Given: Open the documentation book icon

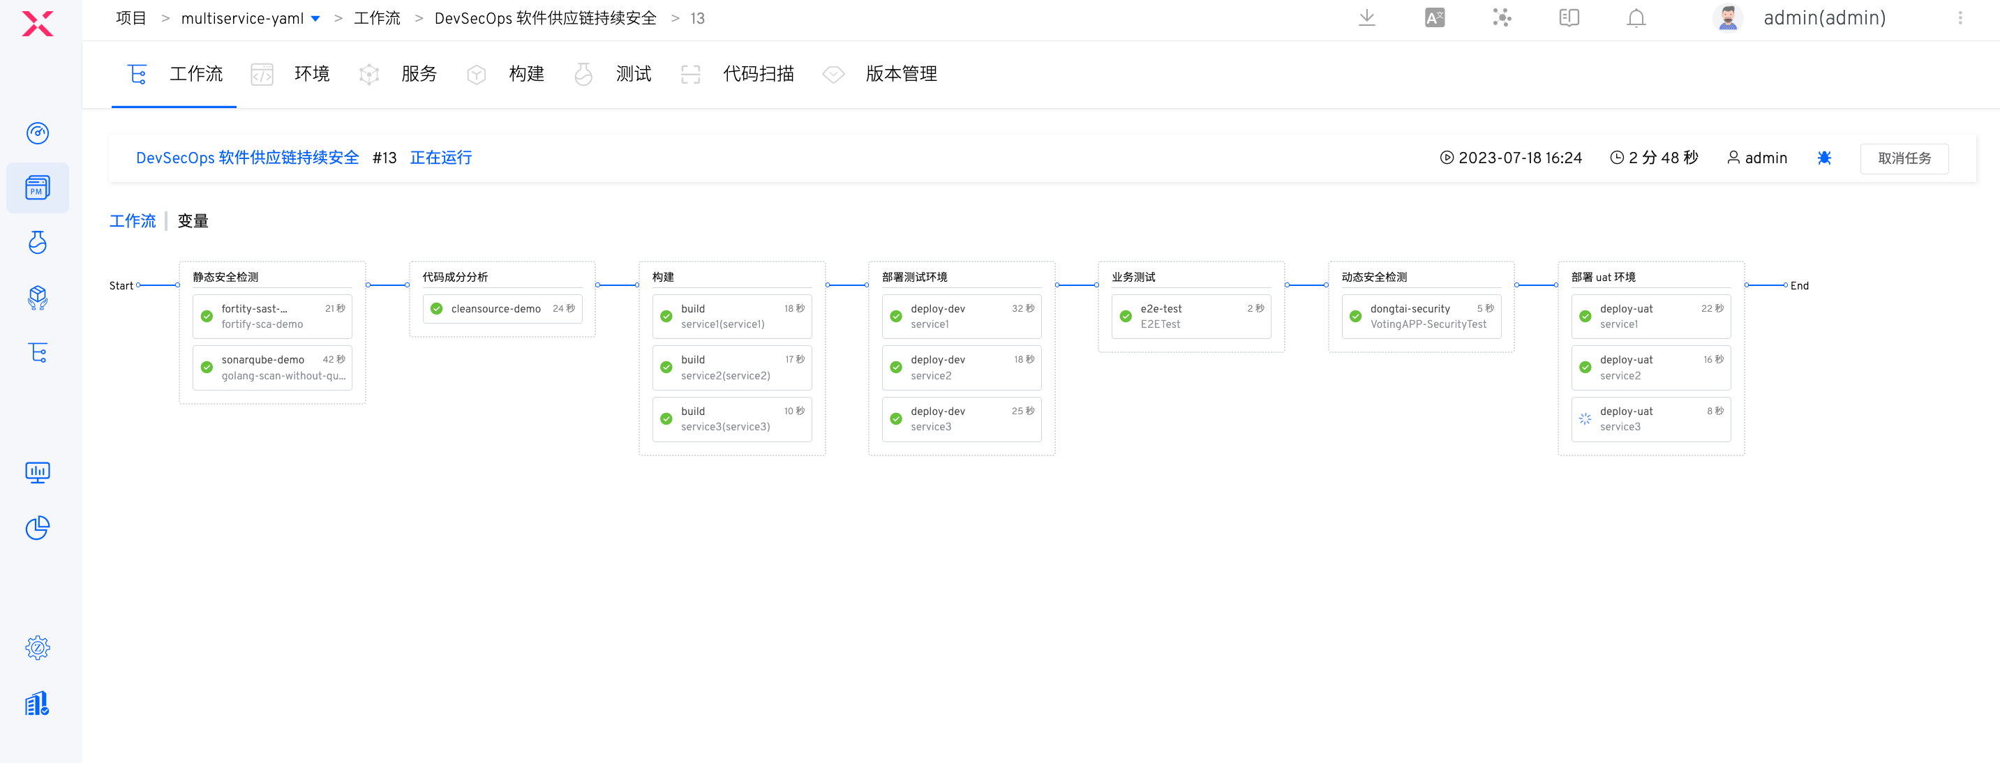Looking at the screenshot, I should click(1568, 18).
